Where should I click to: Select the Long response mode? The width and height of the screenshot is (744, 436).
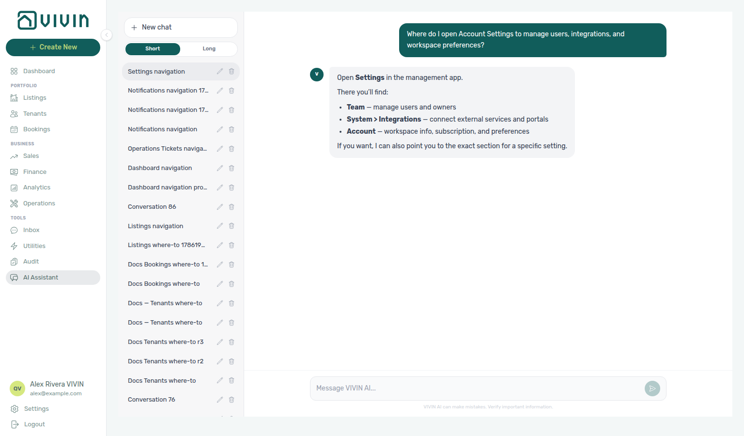pyautogui.click(x=209, y=49)
